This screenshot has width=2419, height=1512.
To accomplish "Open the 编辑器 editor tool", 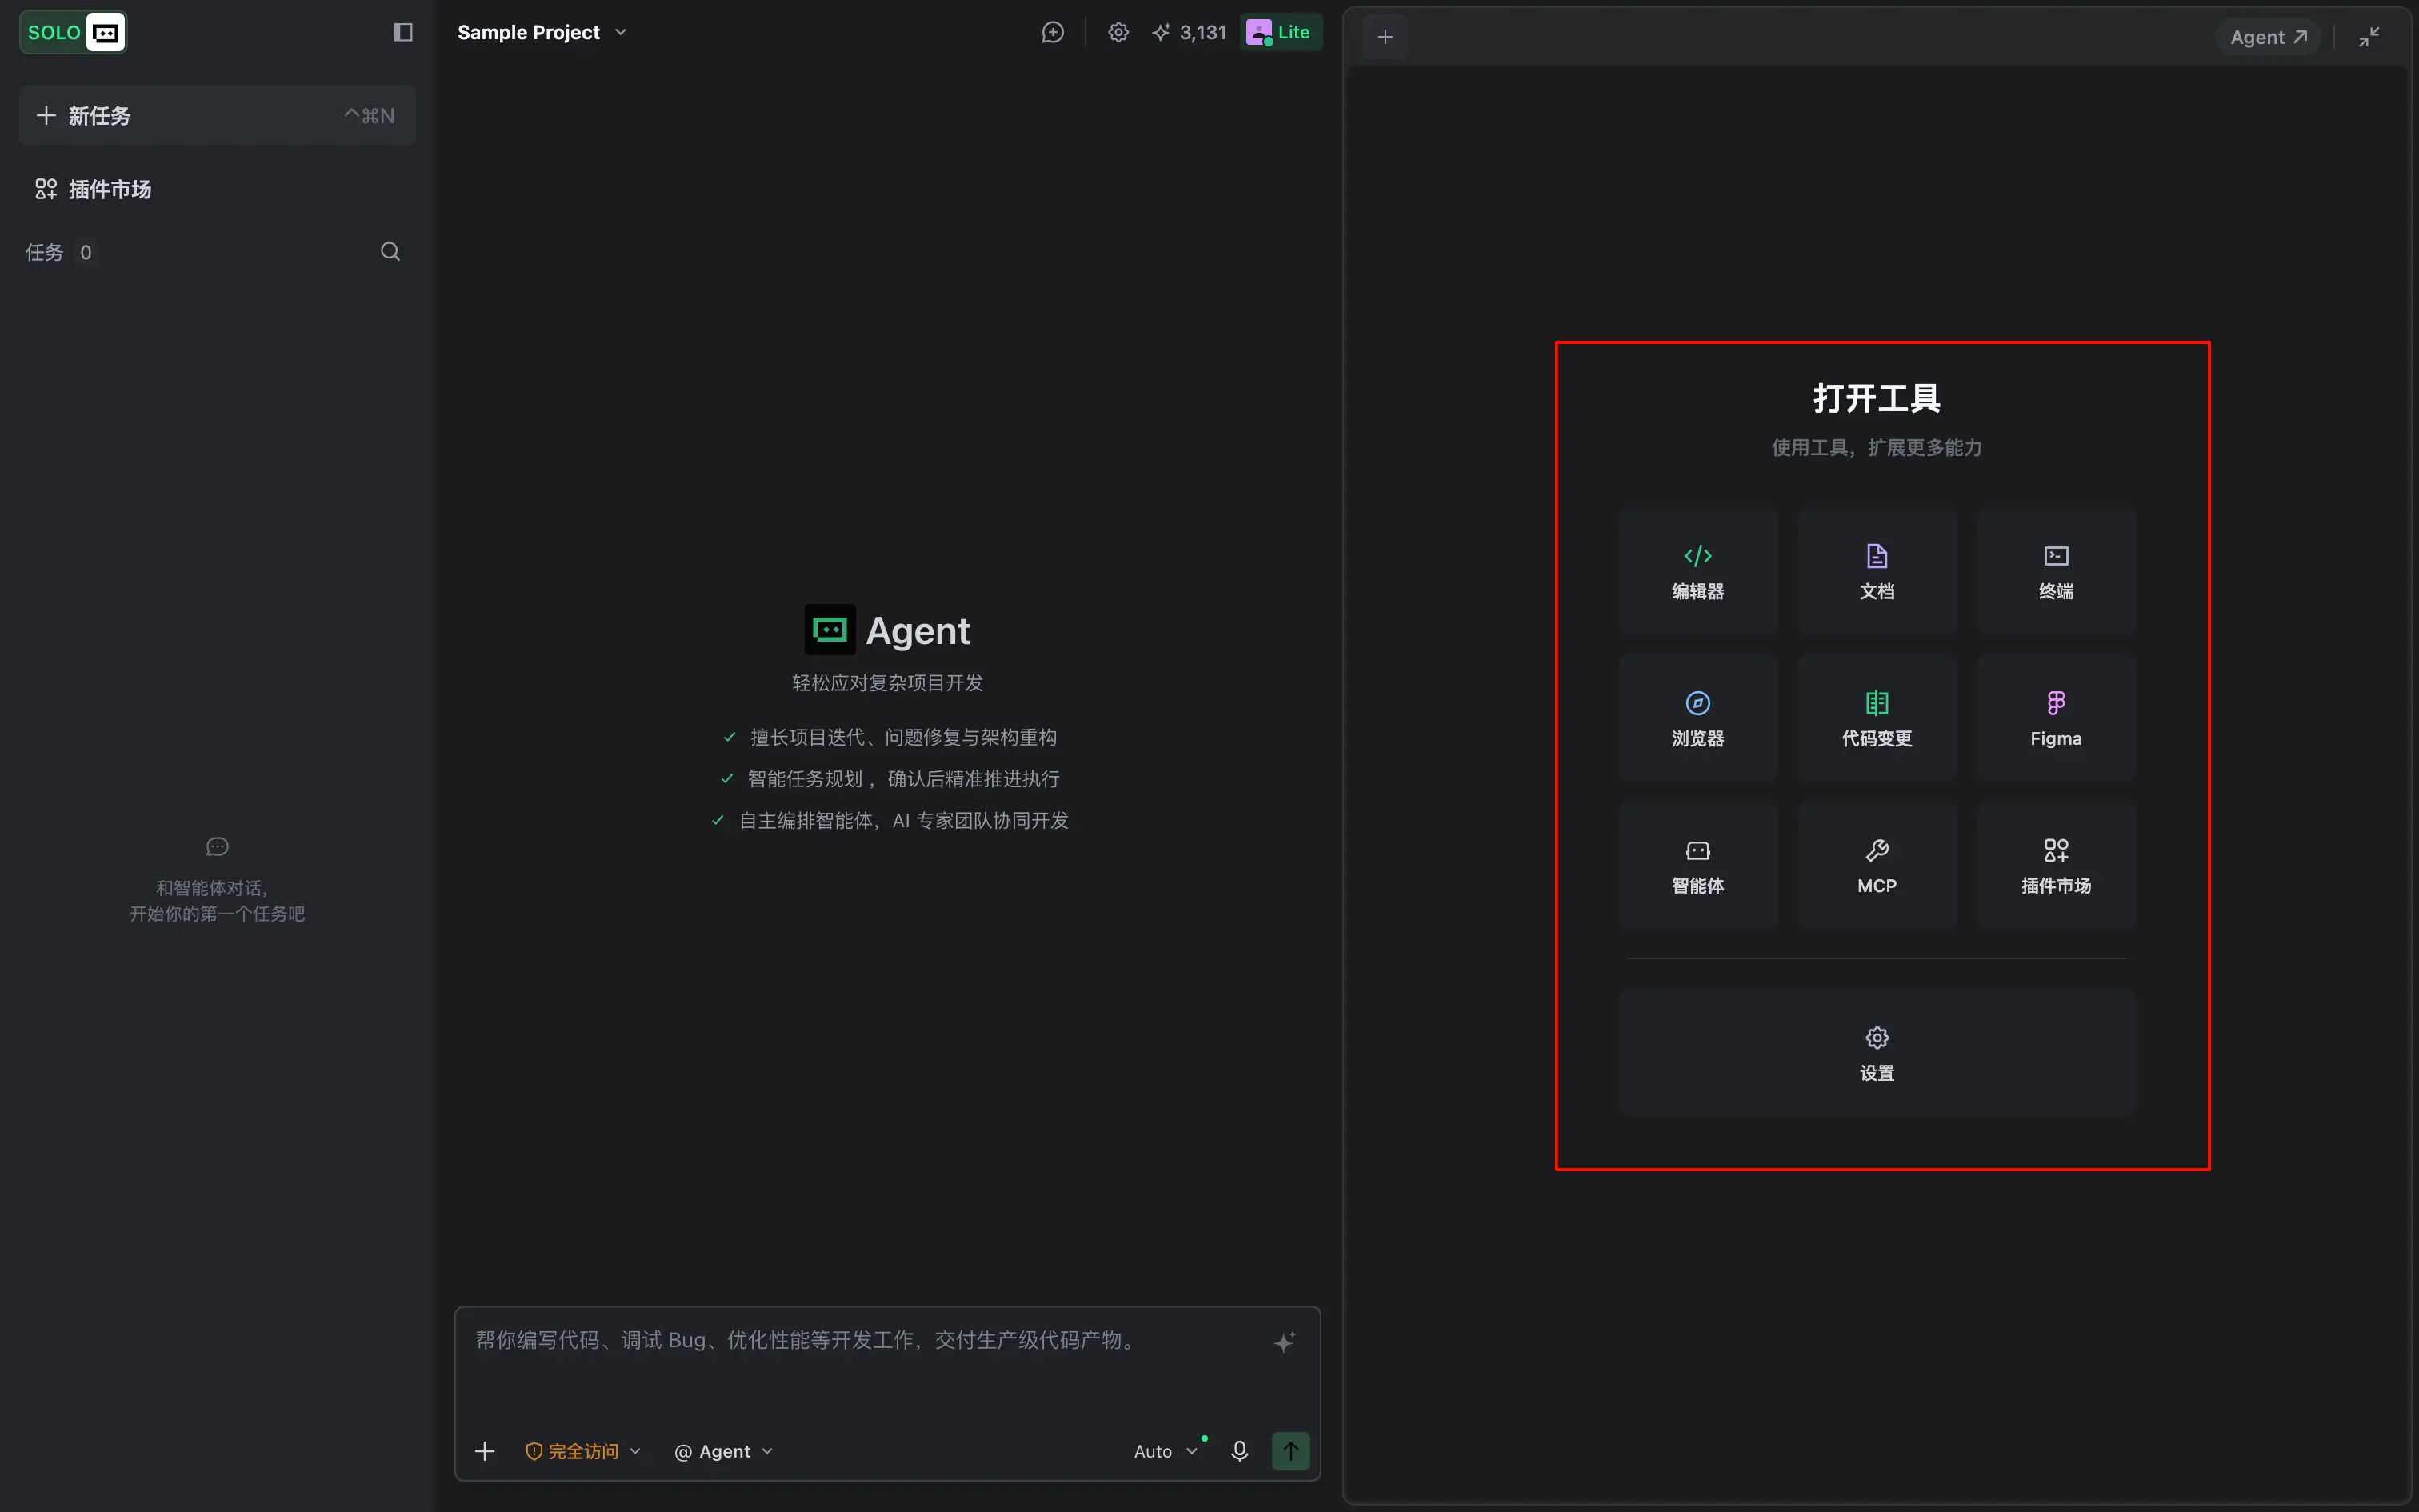I will (x=1697, y=570).
